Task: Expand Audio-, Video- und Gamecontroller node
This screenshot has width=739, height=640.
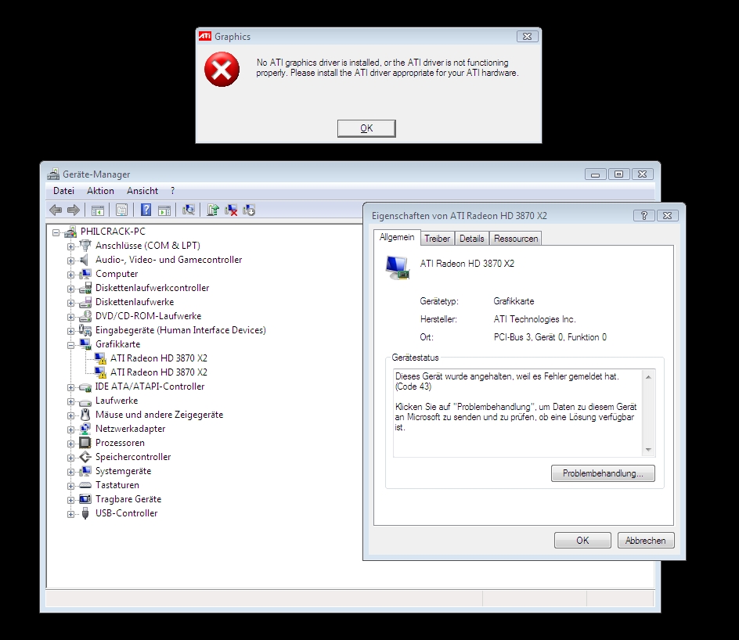Action: pyautogui.click(x=70, y=261)
